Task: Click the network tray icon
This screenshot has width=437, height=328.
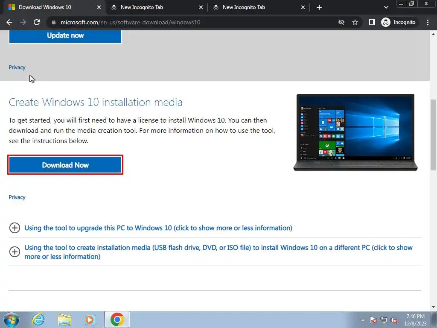Action: click(x=384, y=320)
